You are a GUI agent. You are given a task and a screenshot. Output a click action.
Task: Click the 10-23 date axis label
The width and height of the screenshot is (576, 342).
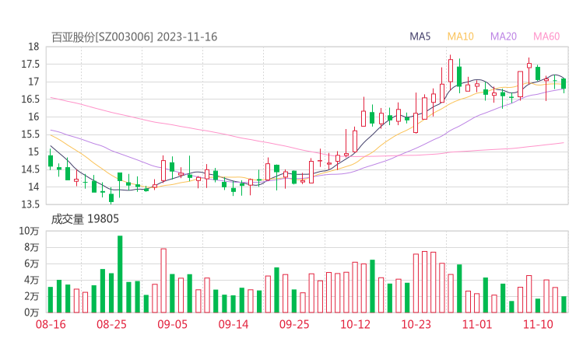(416, 324)
